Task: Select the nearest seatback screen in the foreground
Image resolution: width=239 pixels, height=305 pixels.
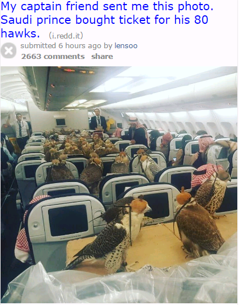Action: [67, 219]
